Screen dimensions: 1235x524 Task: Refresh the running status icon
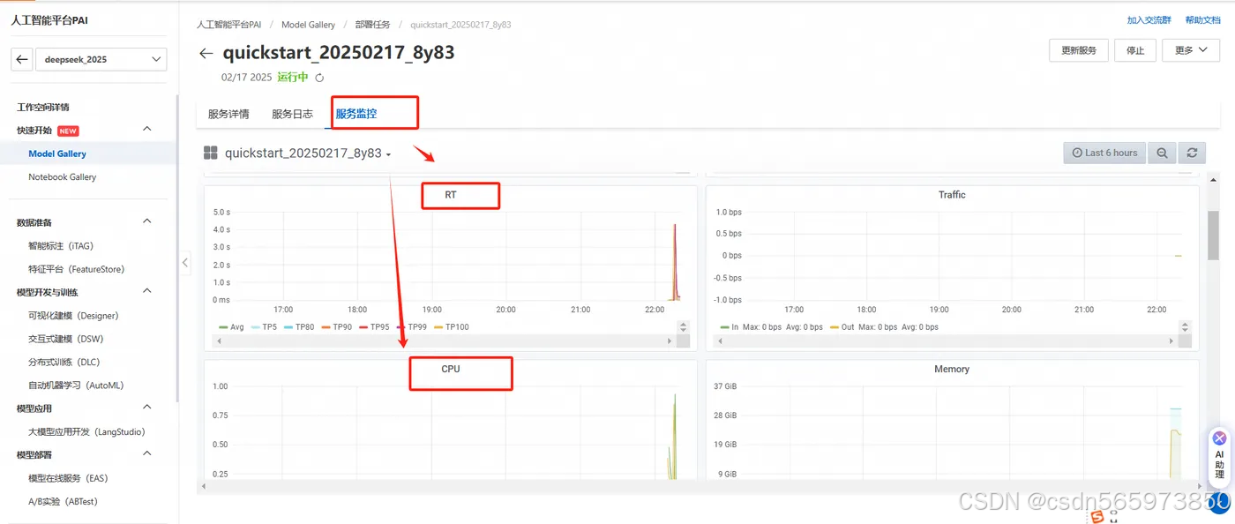(319, 78)
